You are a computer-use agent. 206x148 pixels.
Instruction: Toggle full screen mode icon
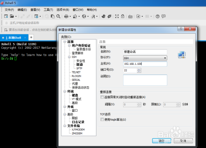point(117,16)
